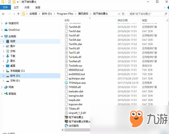Select the TenSP.dll file icon

(66, 36)
